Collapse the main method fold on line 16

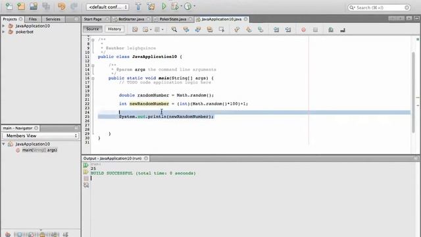(93, 78)
